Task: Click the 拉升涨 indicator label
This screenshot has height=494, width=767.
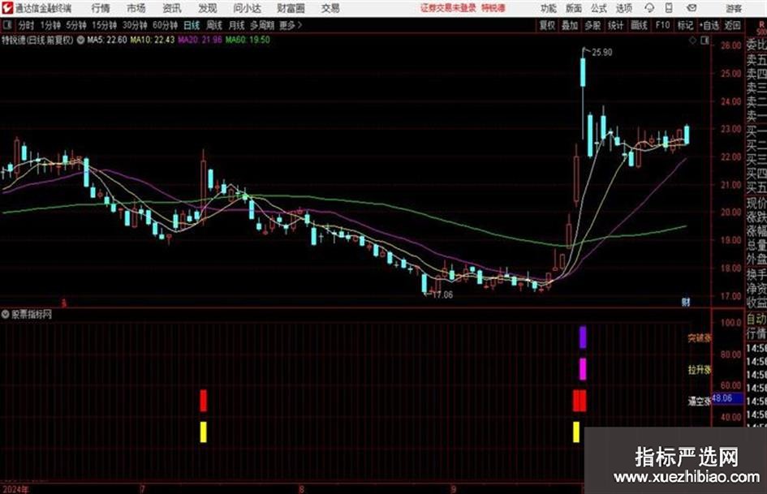Action: 700,370
